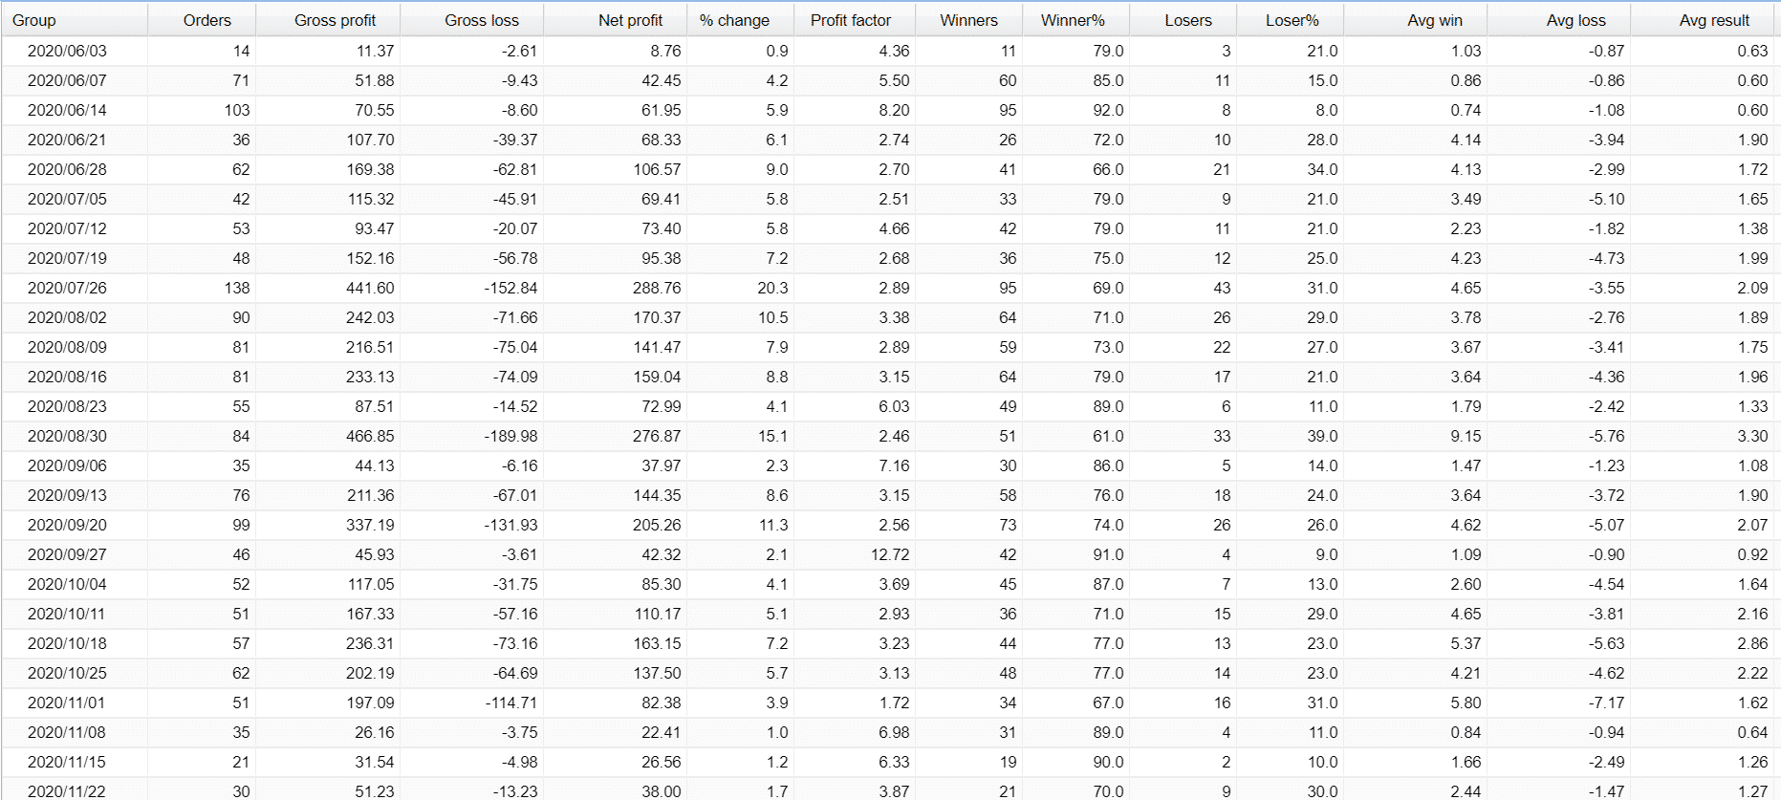1781x800 pixels.
Task: Click loser% value 39.0
Action: tap(1322, 436)
